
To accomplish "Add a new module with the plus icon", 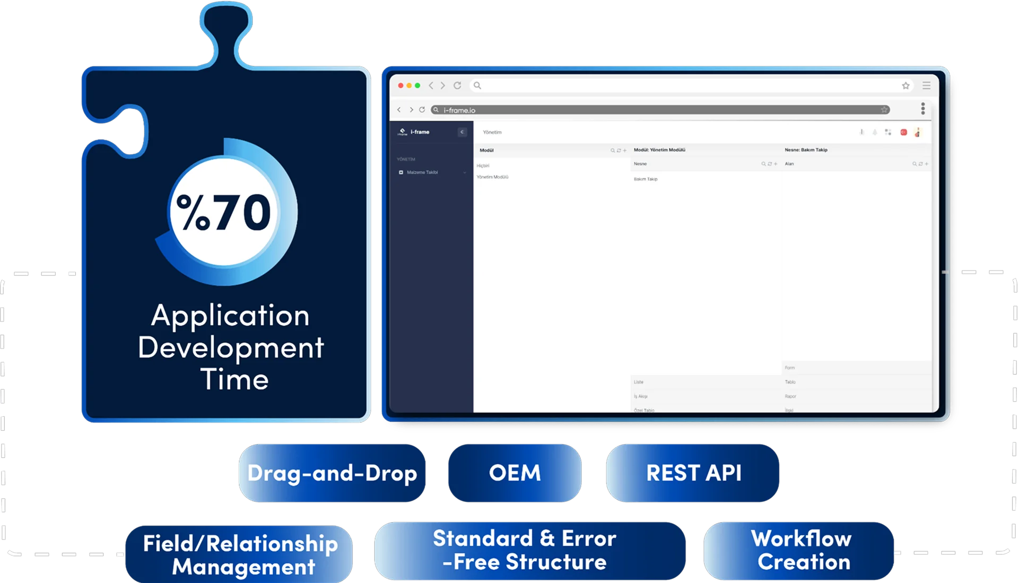I will point(625,151).
